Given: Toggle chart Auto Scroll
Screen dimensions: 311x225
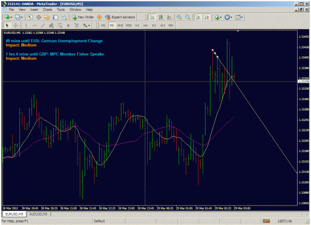Looking at the screenshot, I should point(198,17).
